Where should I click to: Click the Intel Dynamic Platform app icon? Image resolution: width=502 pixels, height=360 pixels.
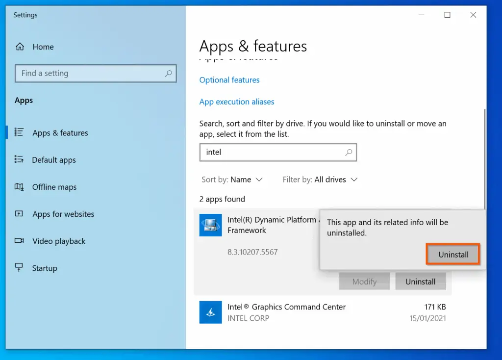(x=210, y=225)
